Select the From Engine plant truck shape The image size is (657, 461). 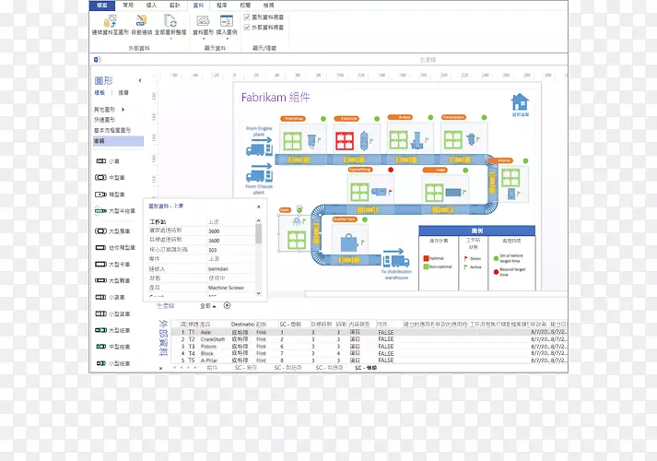tap(259, 147)
